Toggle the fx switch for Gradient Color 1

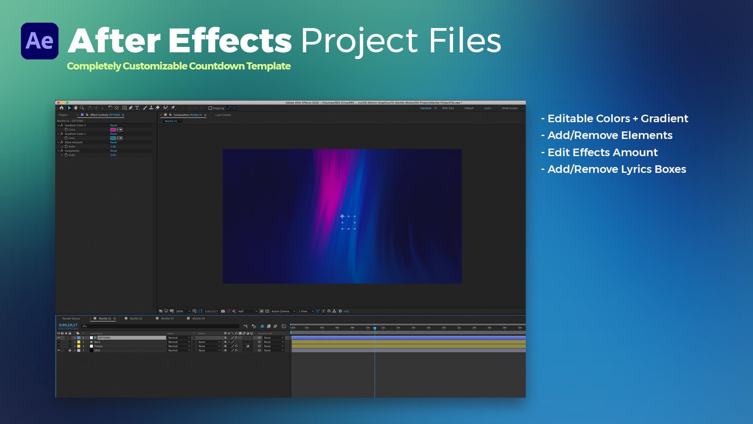point(62,134)
